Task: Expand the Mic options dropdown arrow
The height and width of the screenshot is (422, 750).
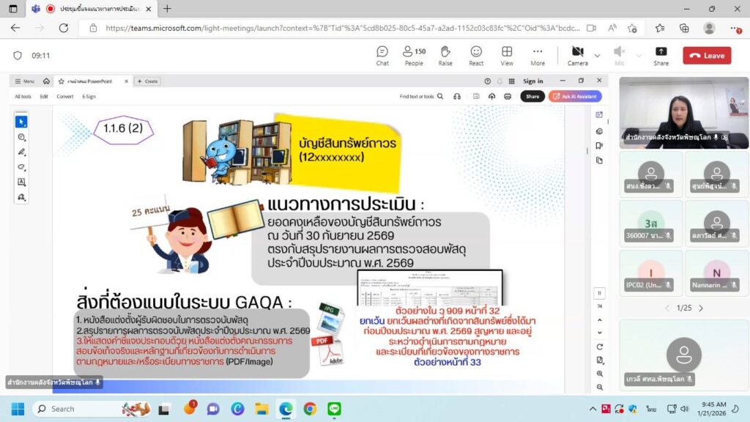Action: point(638,56)
